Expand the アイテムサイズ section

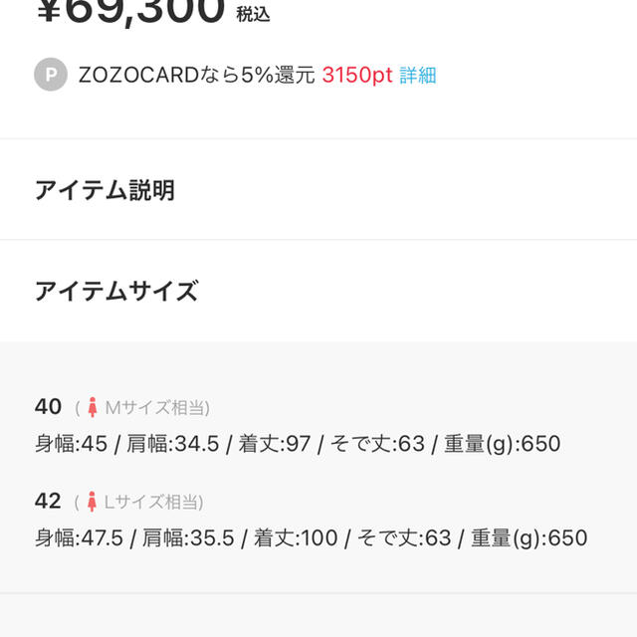pos(318,291)
